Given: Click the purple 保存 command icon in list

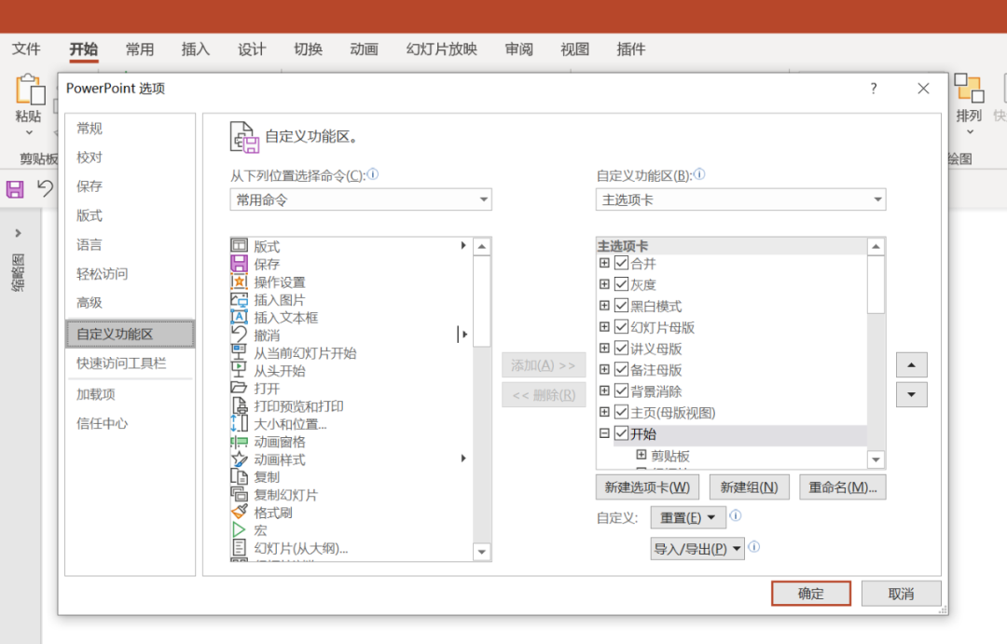Looking at the screenshot, I should tap(239, 264).
